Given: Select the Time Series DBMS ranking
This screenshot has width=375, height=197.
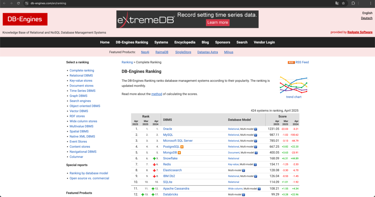Looking at the screenshot, I should pos(83,91).
